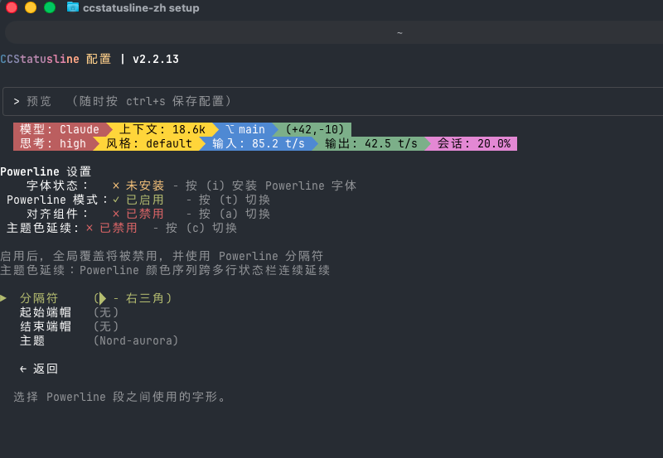
Task: Click the Powerline 设置 heading
Action: click(x=46, y=171)
